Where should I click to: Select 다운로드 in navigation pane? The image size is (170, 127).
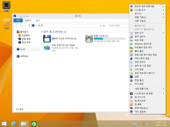point(24,35)
